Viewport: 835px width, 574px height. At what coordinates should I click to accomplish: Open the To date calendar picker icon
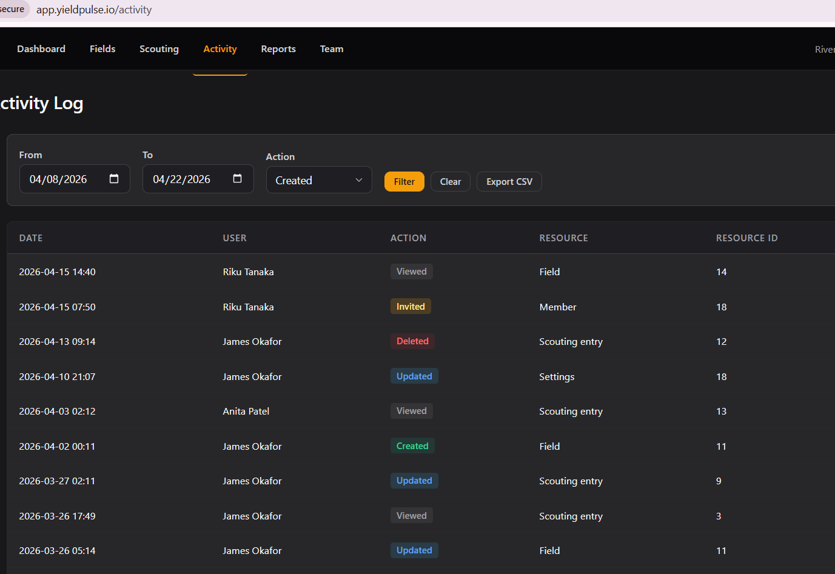tap(237, 179)
